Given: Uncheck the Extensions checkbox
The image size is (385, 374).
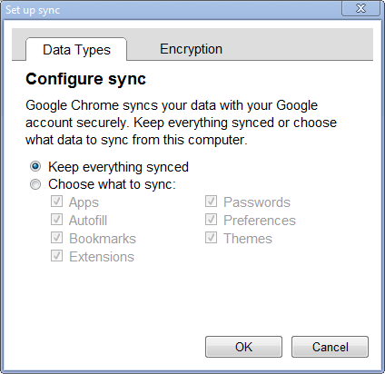Looking at the screenshot, I should pyautogui.click(x=56, y=256).
